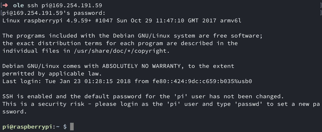Click the pi@raspberrypi green prompt
Viewport: 322px width, 132px height.
coord(27,127)
